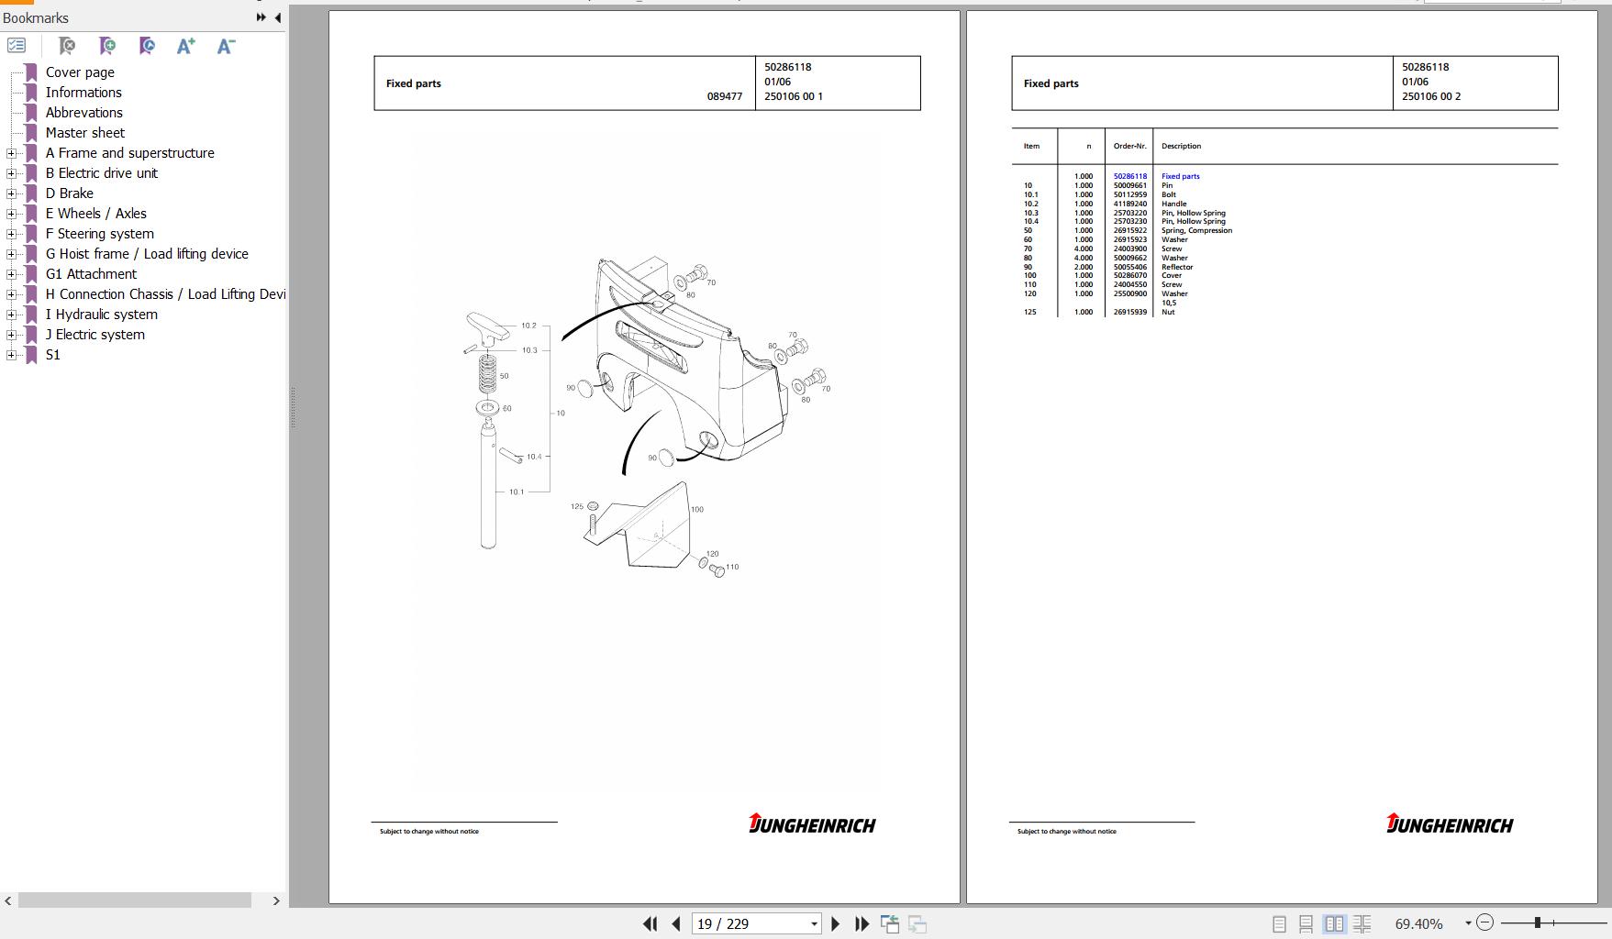Click the bookmarks horizontal scrollbar
1612x939 pixels.
[x=135, y=900]
